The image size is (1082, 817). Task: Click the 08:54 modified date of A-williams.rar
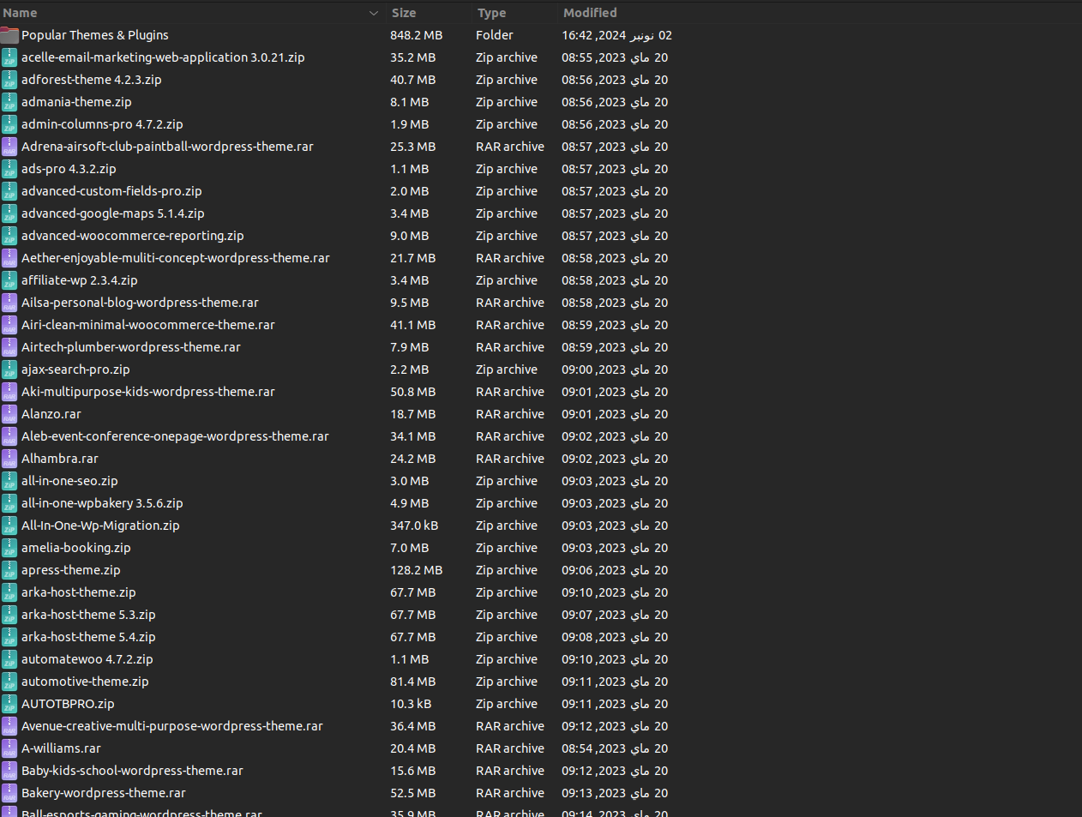615,748
